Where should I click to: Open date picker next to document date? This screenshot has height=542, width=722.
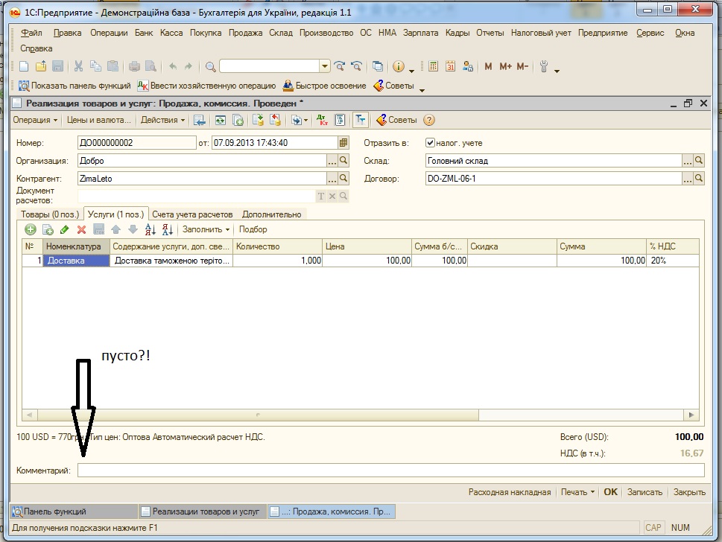[x=343, y=143]
